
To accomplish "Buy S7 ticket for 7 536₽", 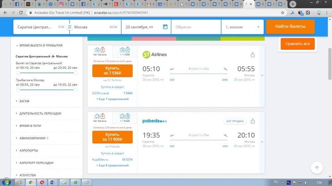I will pyautogui.click(x=113, y=70).
